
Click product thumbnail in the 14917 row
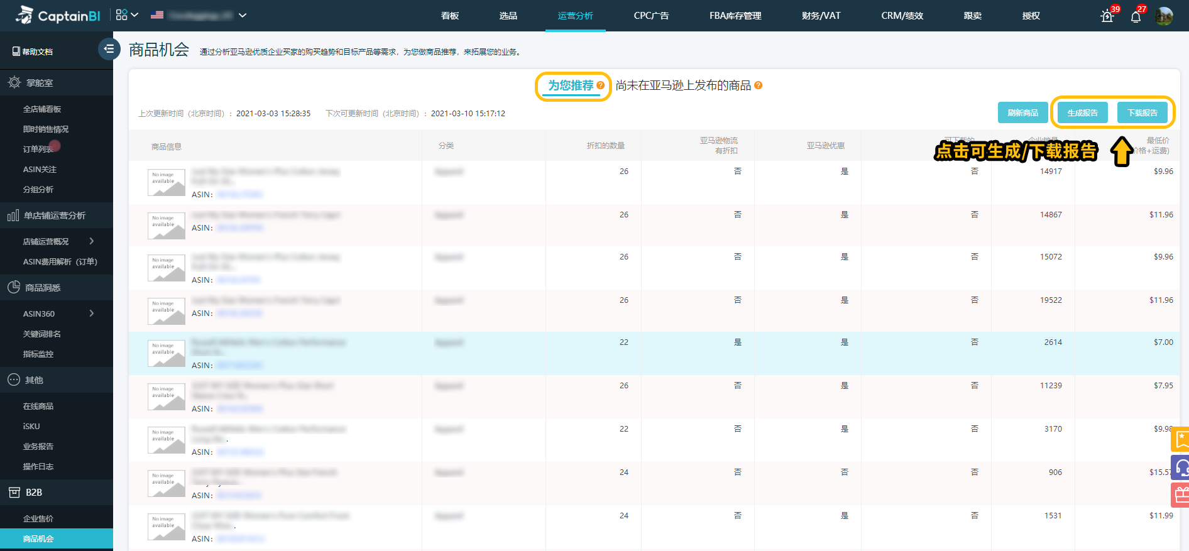tap(167, 183)
